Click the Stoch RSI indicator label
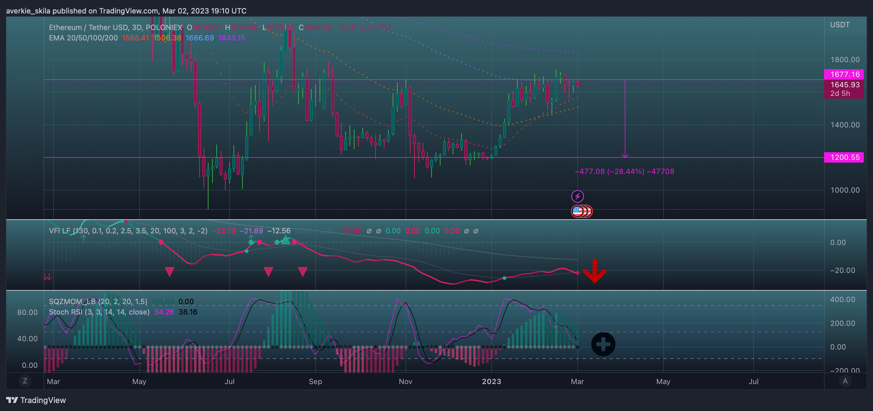The image size is (873, 411). click(99, 312)
